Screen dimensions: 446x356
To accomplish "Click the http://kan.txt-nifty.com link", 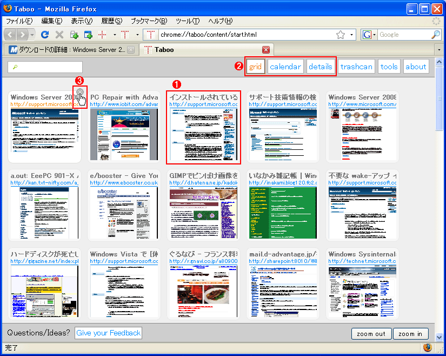I will tap(44, 183).
